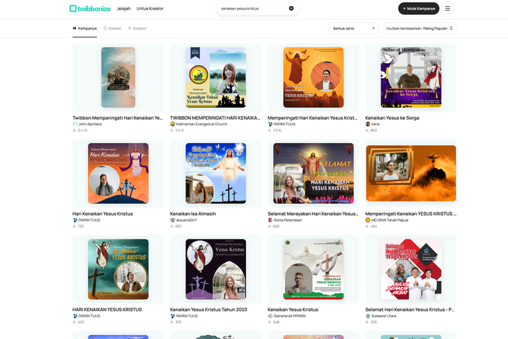Open the dark purple Tahun 2023 thumbnail

pos(216,269)
